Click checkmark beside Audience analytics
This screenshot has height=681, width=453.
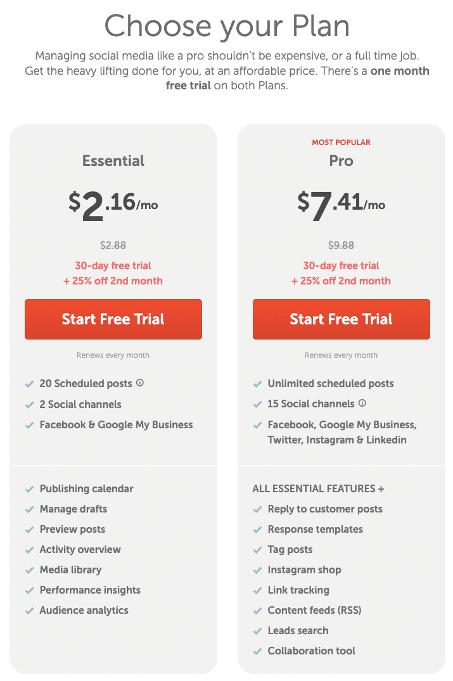click(x=30, y=611)
